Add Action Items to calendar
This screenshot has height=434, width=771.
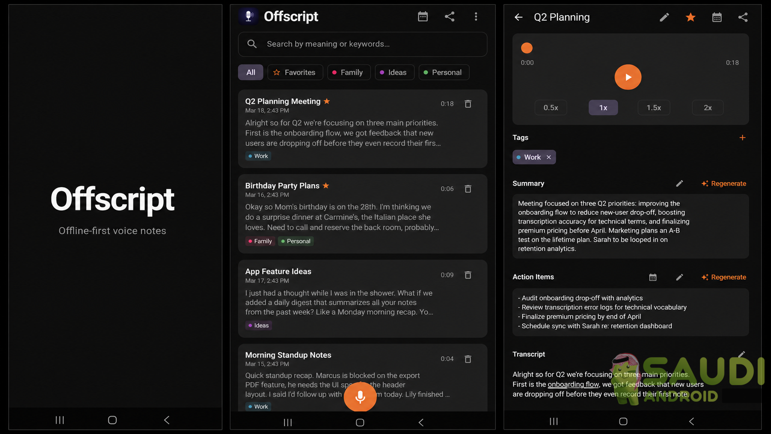[x=653, y=277]
